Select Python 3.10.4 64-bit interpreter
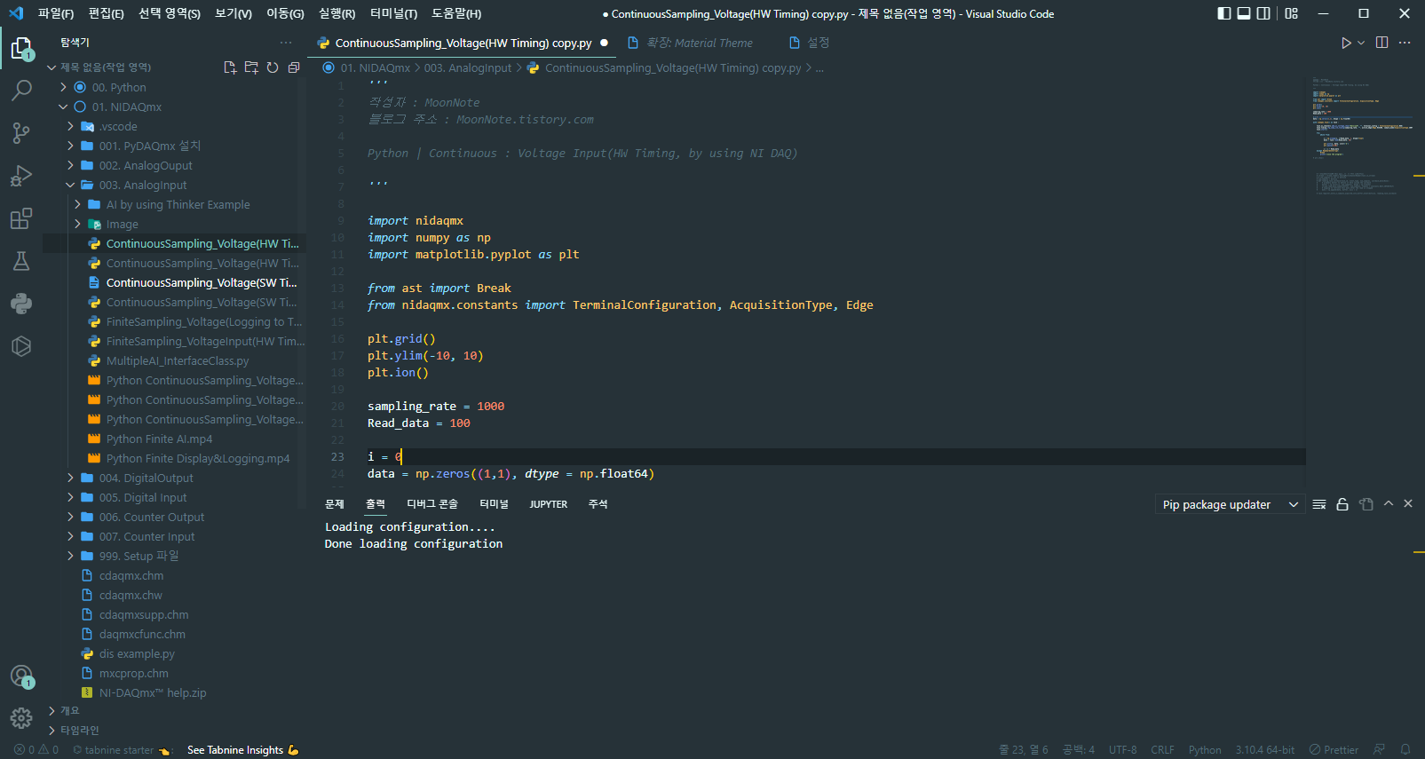The image size is (1425, 759). point(1264,750)
